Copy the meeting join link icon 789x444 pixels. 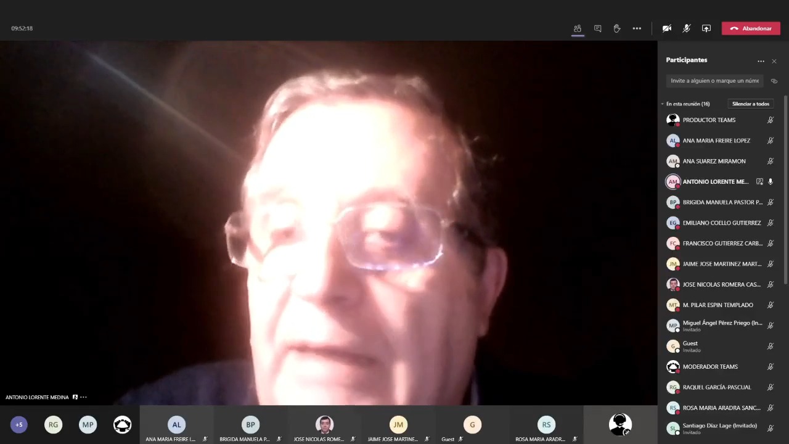tap(774, 81)
